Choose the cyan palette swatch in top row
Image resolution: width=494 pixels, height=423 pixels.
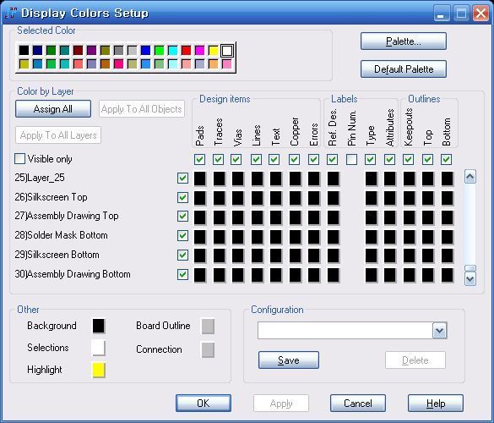(x=172, y=51)
